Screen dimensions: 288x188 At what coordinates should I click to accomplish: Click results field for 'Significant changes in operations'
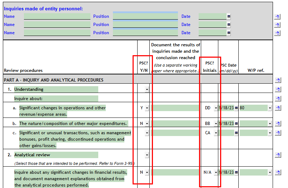coord(175,108)
